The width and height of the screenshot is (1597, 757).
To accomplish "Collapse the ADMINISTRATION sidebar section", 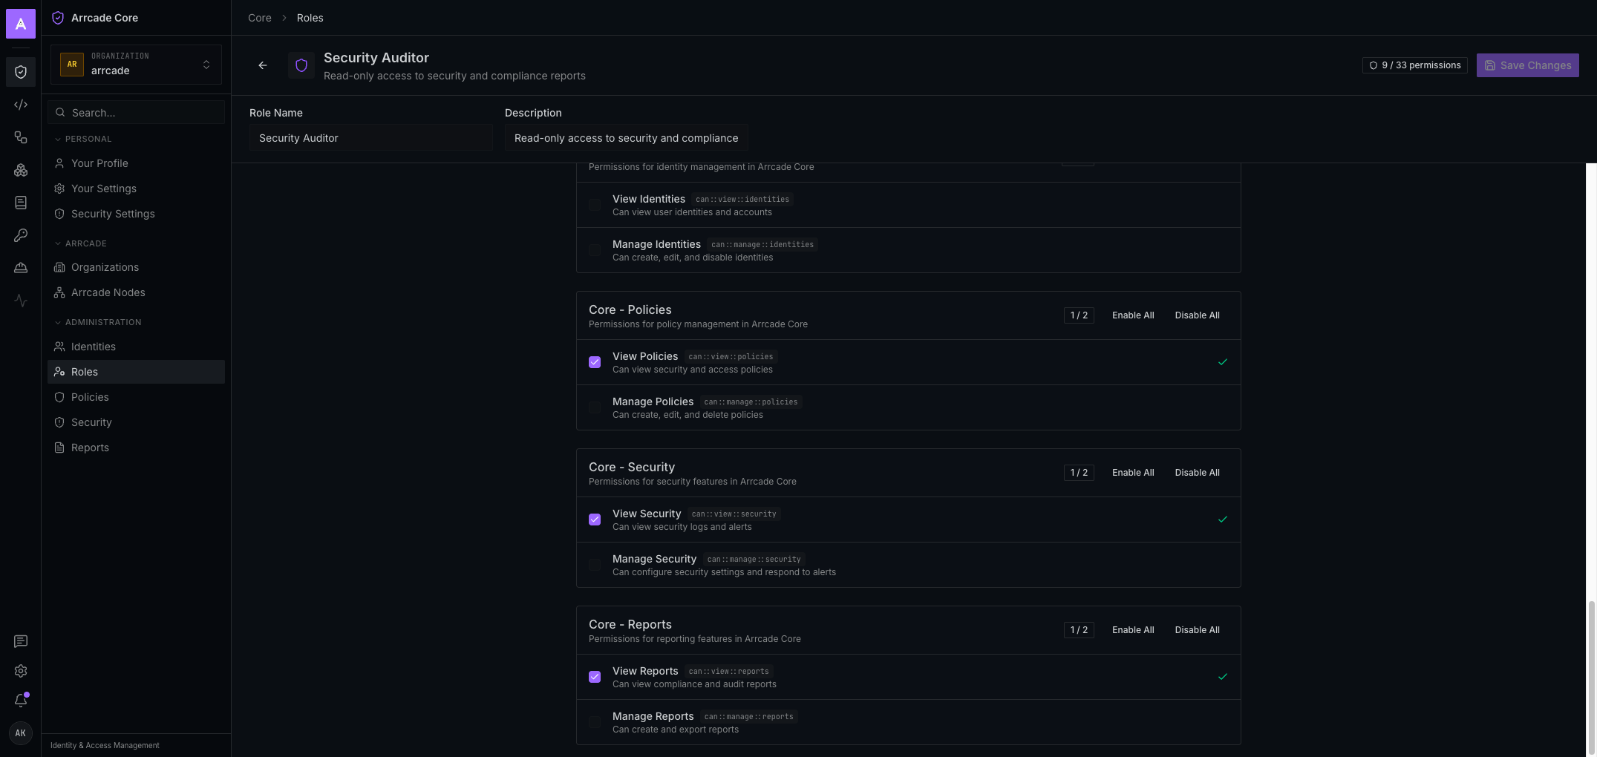I will [98, 322].
